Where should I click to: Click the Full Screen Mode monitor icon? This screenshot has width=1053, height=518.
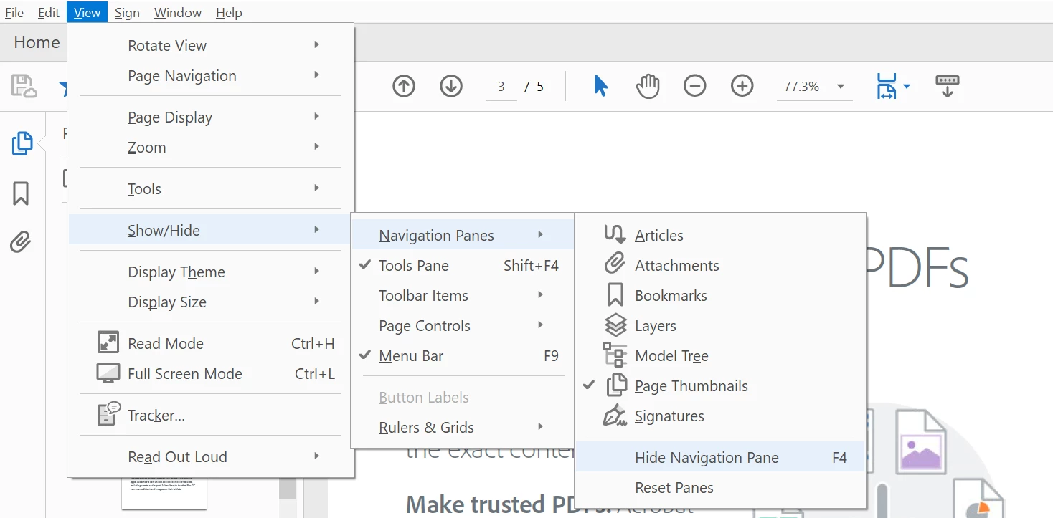coord(108,373)
